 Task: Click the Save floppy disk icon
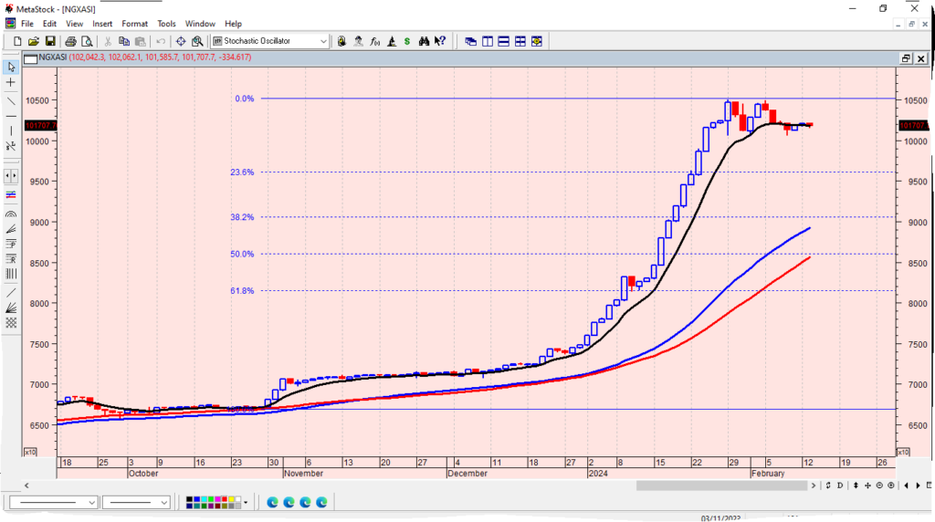pos(50,41)
